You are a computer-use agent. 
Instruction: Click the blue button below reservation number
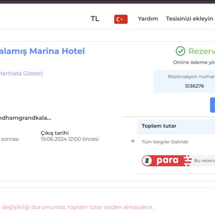[212, 105]
